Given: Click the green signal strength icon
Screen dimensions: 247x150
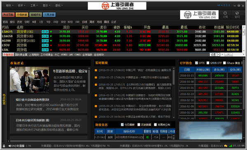Looking at the screenshot, I should pyautogui.click(x=231, y=146).
